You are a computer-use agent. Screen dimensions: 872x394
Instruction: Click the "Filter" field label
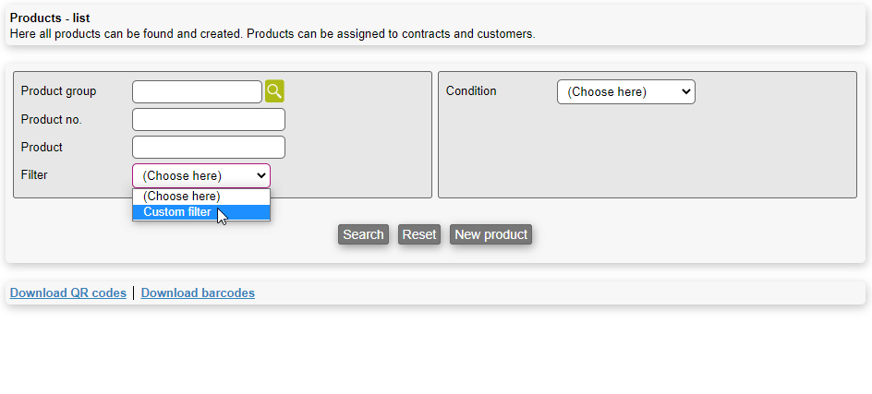tap(34, 175)
